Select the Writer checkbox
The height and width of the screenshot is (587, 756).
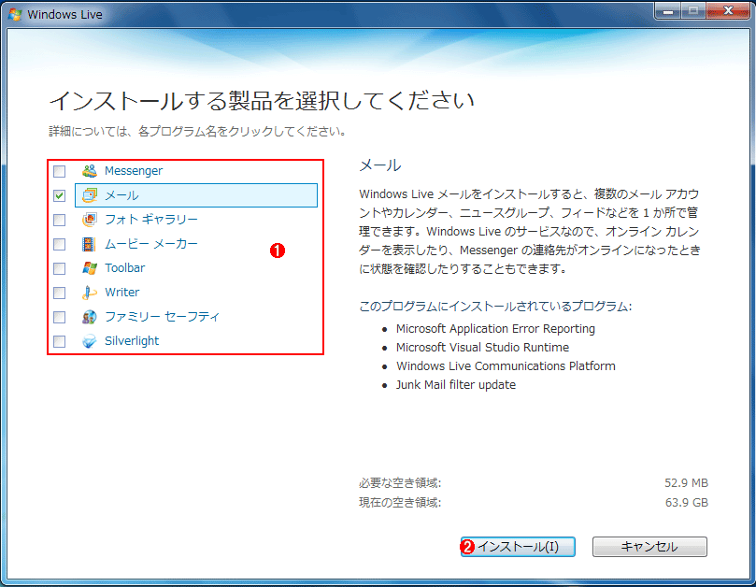[x=59, y=293]
